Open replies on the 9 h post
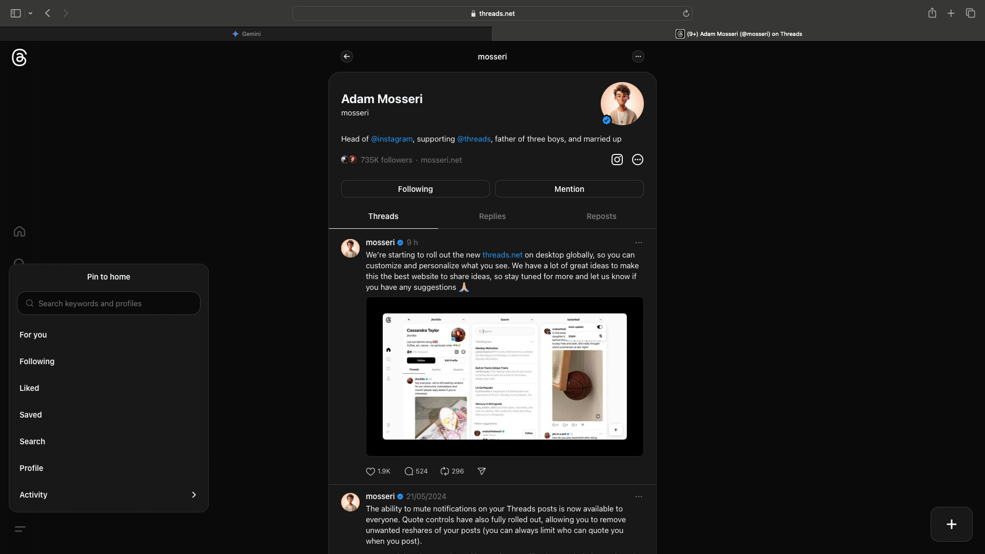Image resolution: width=985 pixels, height=554 pixels. [x=409, y=471]
